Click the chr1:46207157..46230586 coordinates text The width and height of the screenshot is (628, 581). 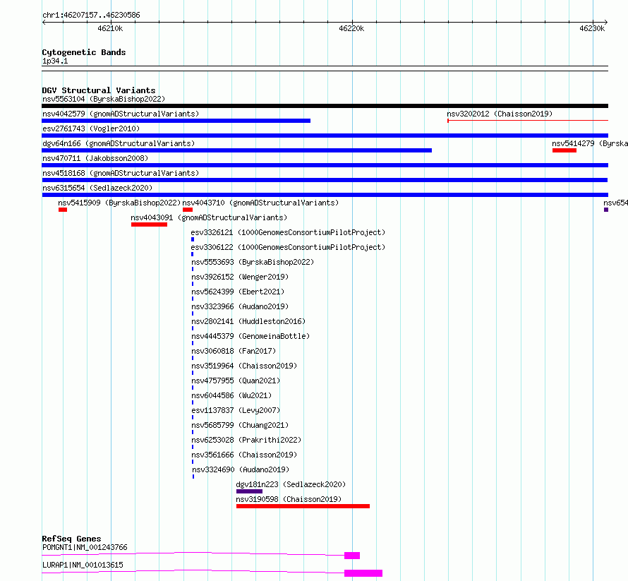pyautogui.click(x=91, y=16)
